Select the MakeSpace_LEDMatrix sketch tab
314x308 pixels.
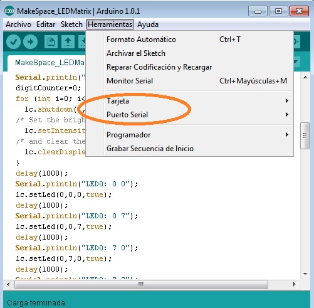click(46, 63)
